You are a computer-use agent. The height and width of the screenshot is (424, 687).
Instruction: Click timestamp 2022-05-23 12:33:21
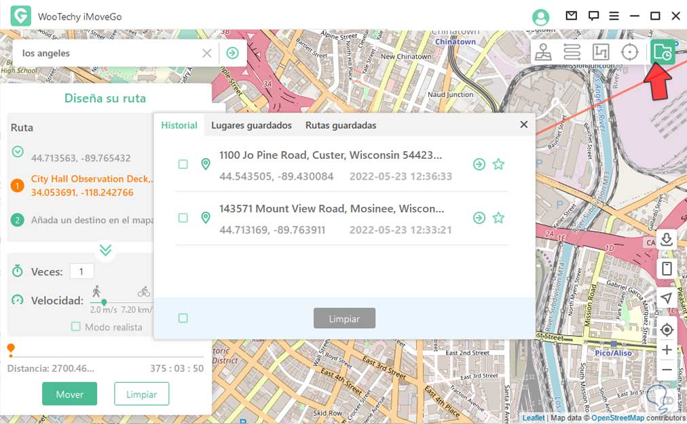[401, 230]
